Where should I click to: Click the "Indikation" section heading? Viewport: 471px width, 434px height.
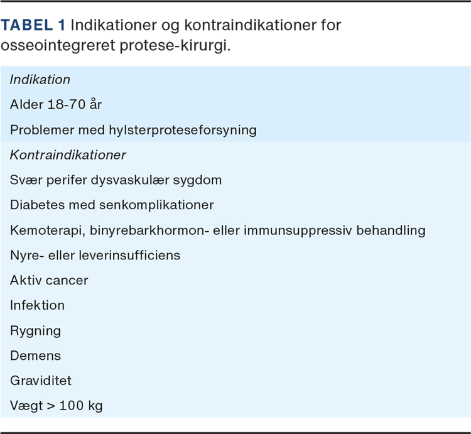(x=40, y=80)
